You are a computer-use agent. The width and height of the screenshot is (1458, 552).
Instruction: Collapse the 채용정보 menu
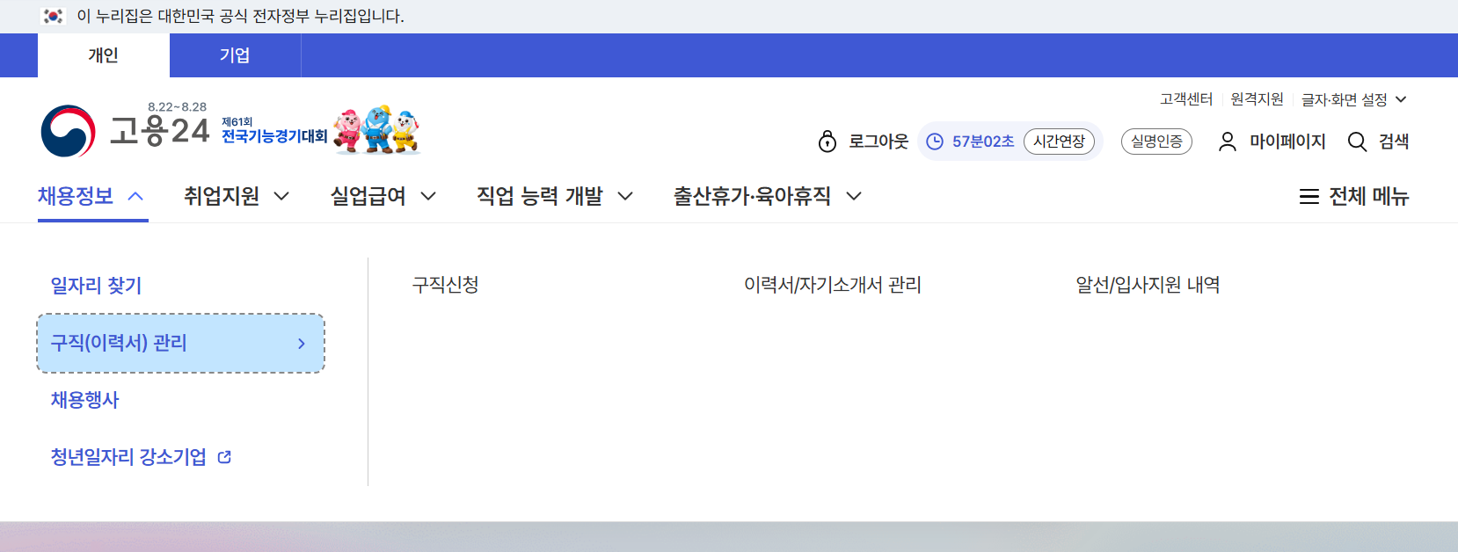coord(92,196)
